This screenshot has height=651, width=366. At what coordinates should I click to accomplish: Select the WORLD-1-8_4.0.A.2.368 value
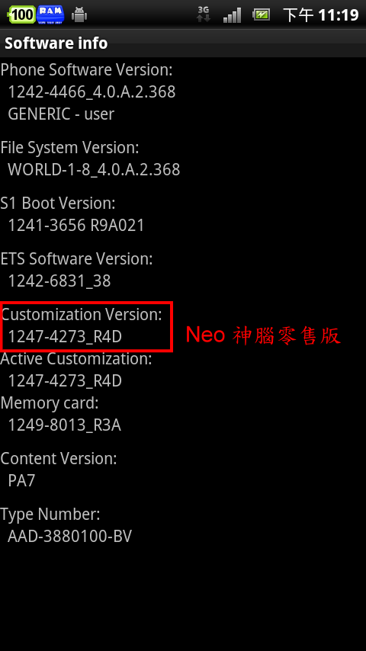coord(94,169)
